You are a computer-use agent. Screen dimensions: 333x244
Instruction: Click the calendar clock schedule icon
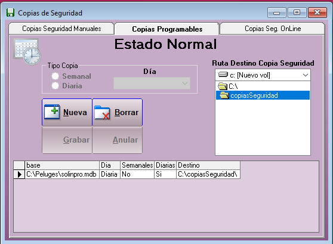tap(27, 52)
